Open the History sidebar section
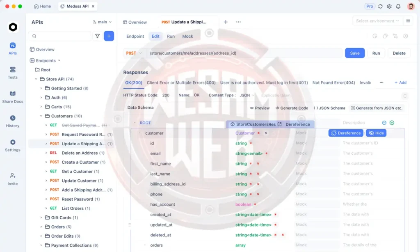 13,121
